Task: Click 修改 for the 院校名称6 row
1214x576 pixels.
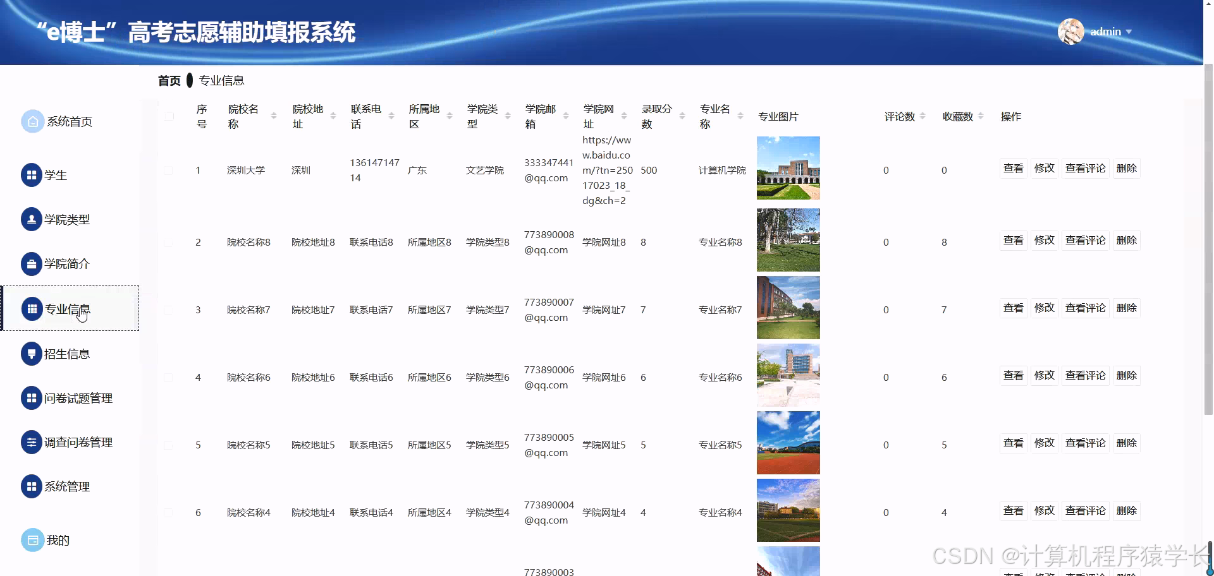Action: pos(1045,376)
